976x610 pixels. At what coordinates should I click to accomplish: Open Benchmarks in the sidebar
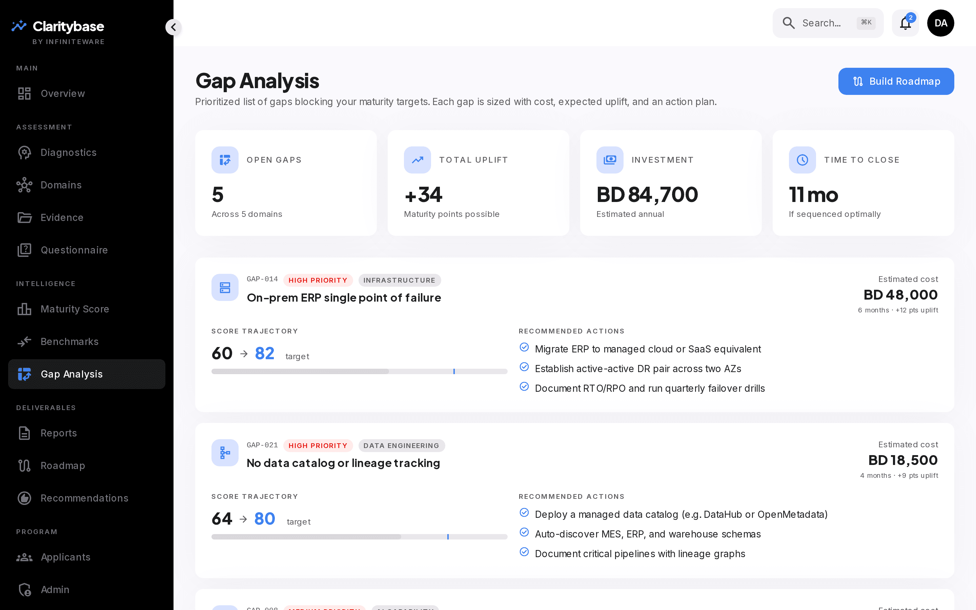click(x=87, y=342)
